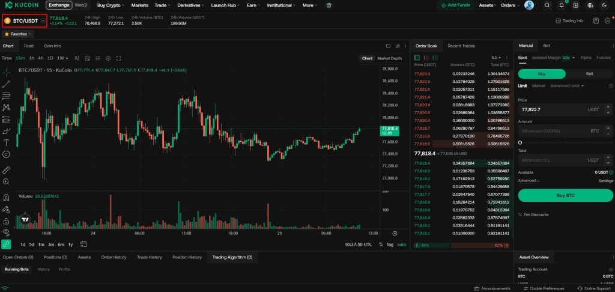Toggle log scale on chart
This screenshot has width=615, height=292.
(x=390, y=245)
